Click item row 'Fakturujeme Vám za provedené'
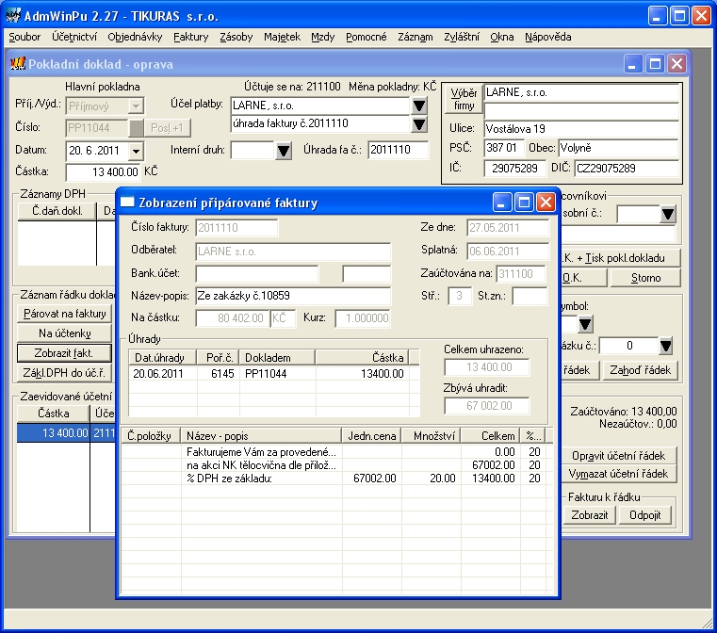Viewport: 717px width, 633px height. pyautogui.click(x=337, y=452)
